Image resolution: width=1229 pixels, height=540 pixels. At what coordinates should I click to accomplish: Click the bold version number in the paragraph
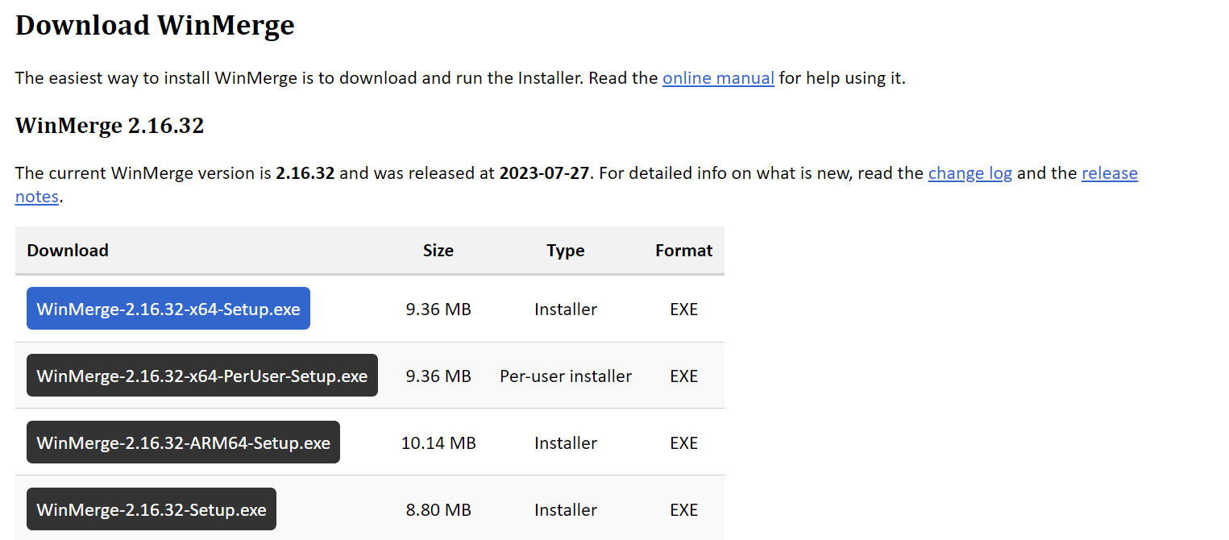point(305,173)
